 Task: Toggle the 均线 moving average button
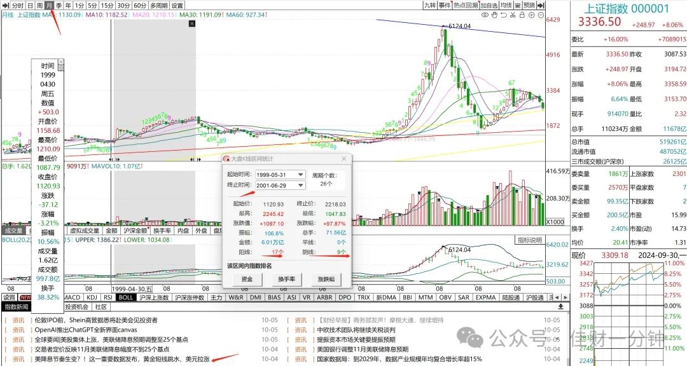click(x=506, y=5)
